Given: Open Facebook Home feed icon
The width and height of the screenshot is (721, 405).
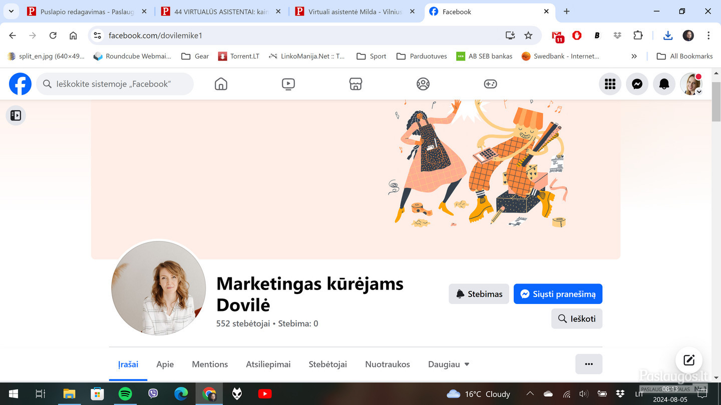Looking at the screenshot, I should pyautogui.click(x=221, y=84).
